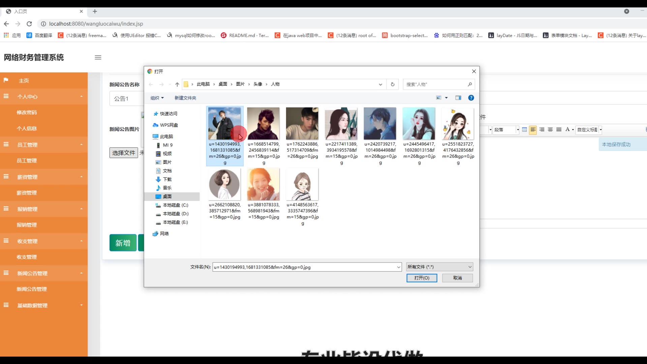Screen dimensions: 647x364
Task: Toggle left-align formatting in editor toolbar
Action: coord(533,129)
